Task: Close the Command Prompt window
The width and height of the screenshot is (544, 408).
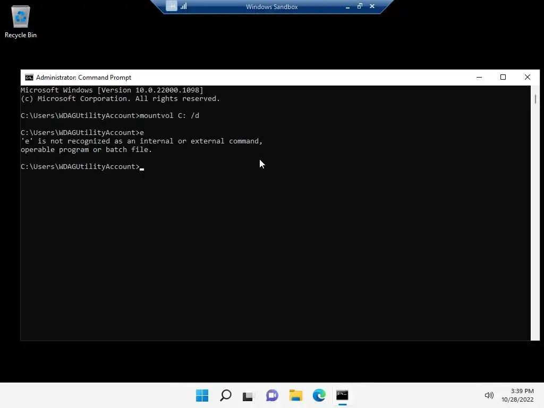Action: (x=528, y=78)
